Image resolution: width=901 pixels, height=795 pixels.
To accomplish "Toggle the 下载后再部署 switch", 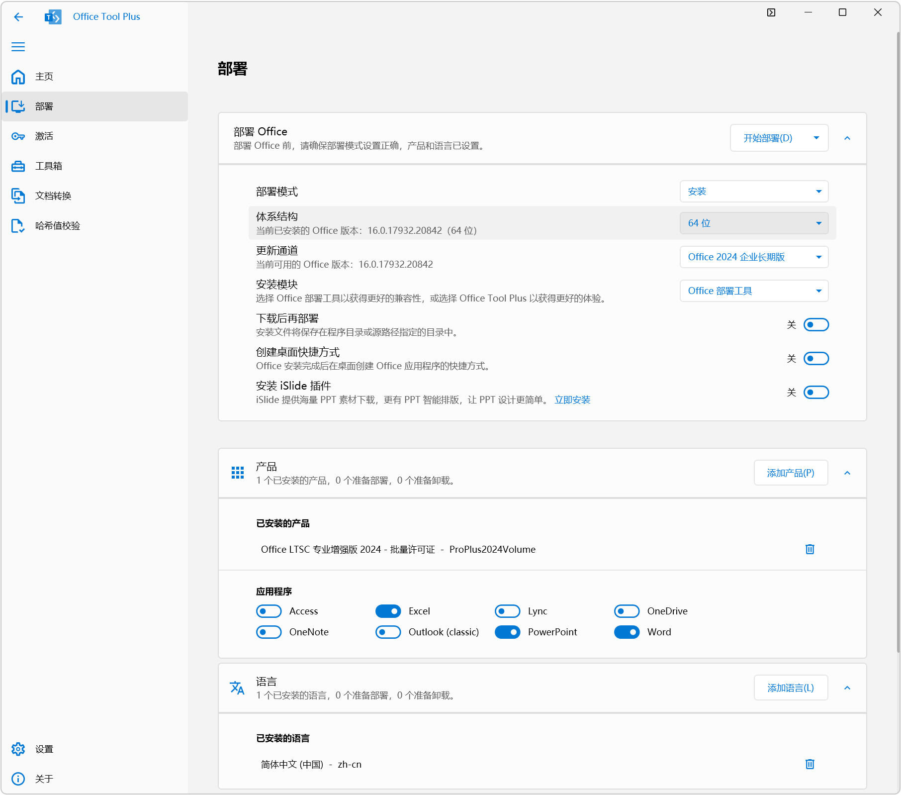I will (816, 325).
